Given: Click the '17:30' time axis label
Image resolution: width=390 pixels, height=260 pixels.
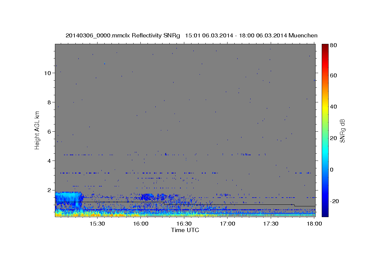Looking at the screenshot, I should click(271, 224).
